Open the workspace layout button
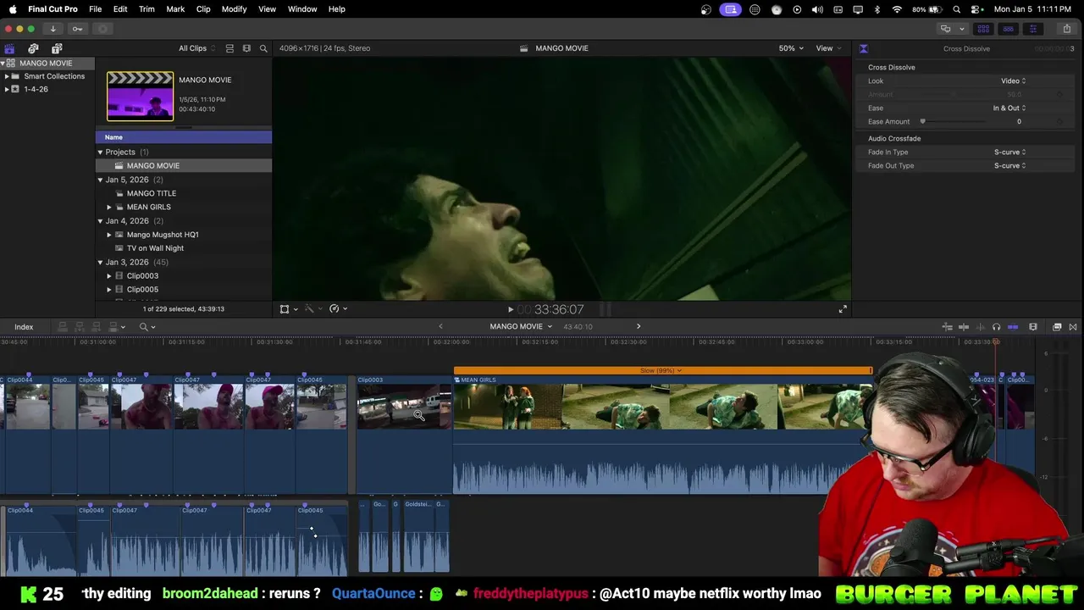 (x=946, y=29)
